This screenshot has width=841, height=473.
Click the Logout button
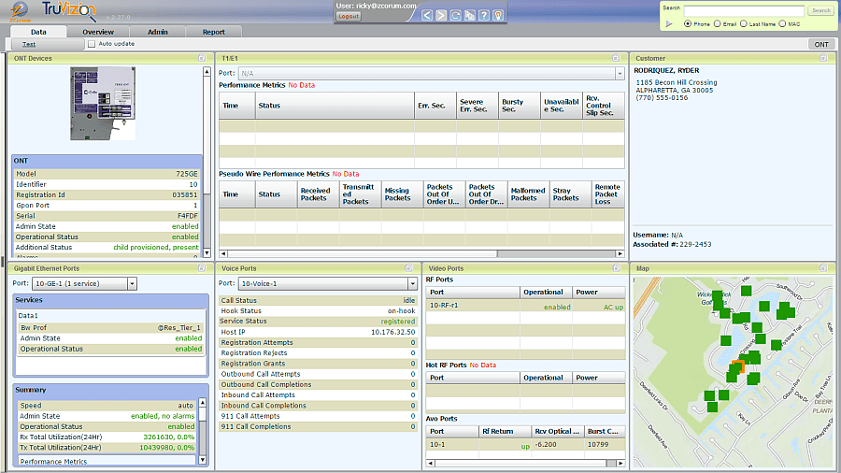[348, 17]
